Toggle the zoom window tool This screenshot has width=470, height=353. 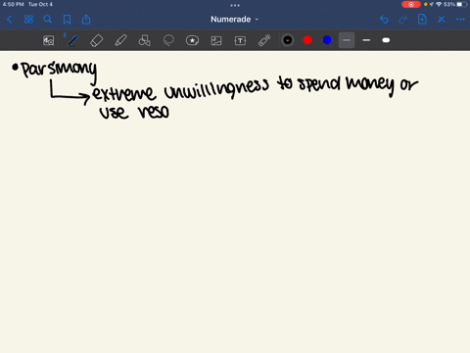(x=48, y=40)
